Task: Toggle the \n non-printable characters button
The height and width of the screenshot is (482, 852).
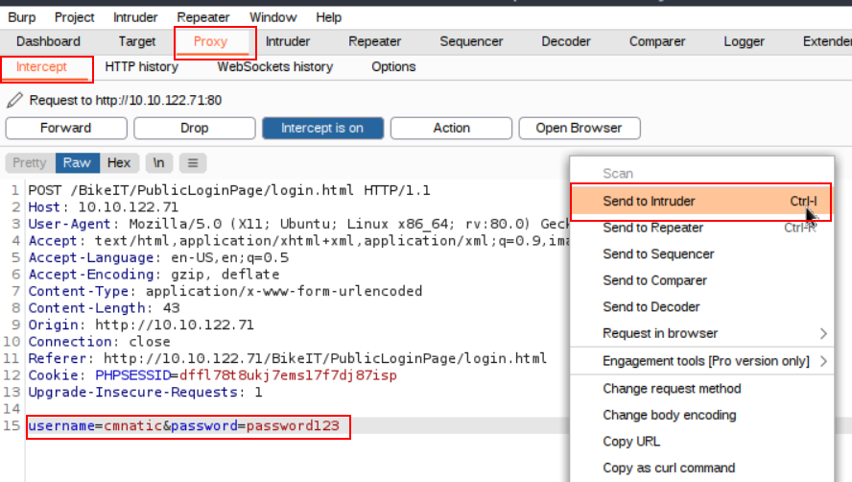Action: point(158,162)
